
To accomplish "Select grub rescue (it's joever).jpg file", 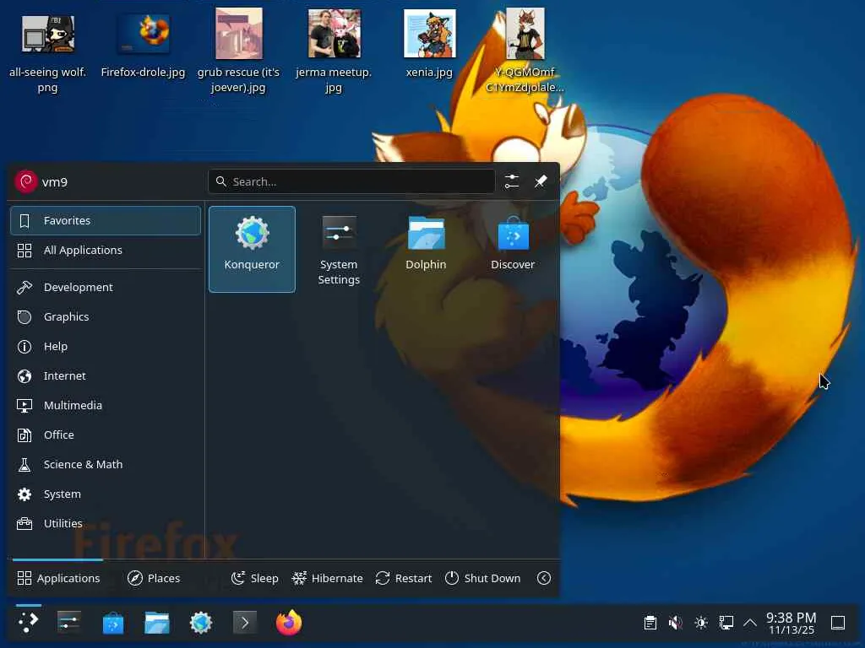I will point(238,51).
